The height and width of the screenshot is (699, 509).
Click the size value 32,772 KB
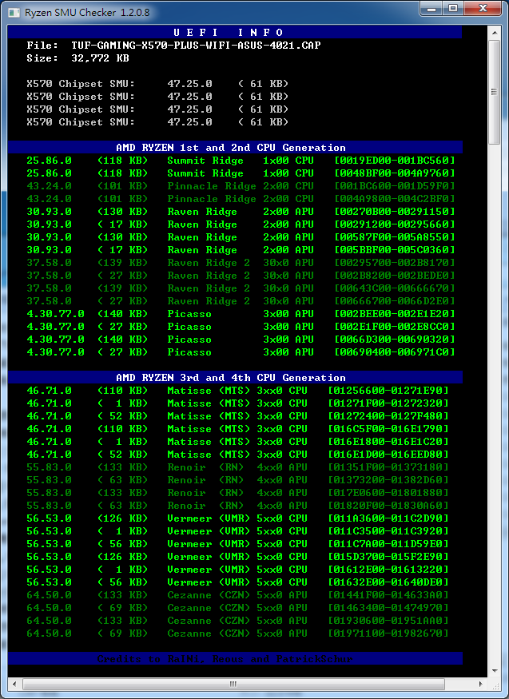click(100, 58)
